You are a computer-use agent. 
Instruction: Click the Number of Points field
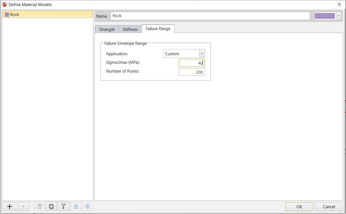(x=192, y=72)
